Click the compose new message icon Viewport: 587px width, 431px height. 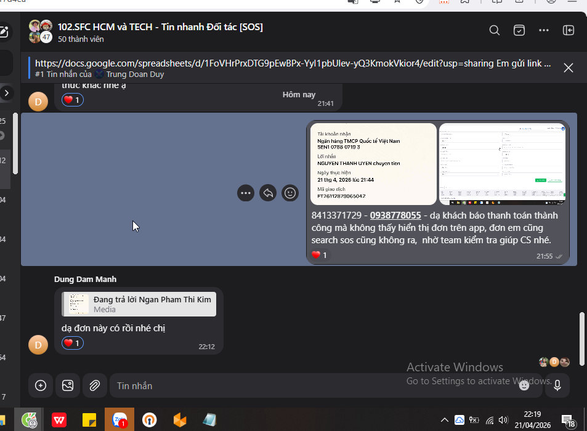pyautogui.click(x=4, y=32)
